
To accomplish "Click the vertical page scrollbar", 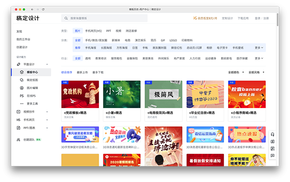I will click(277, 19).
